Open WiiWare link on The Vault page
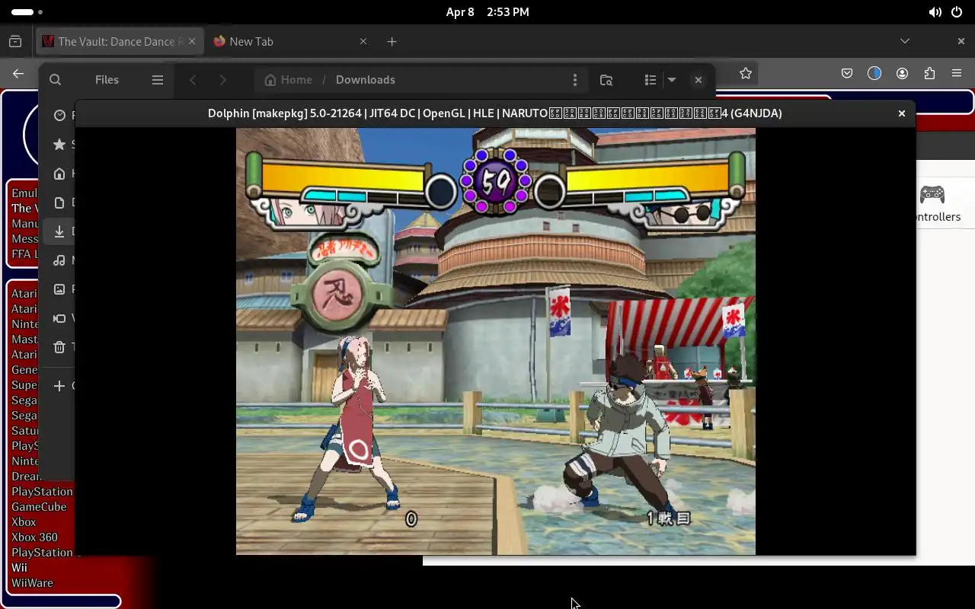 (x=32, y=583)
